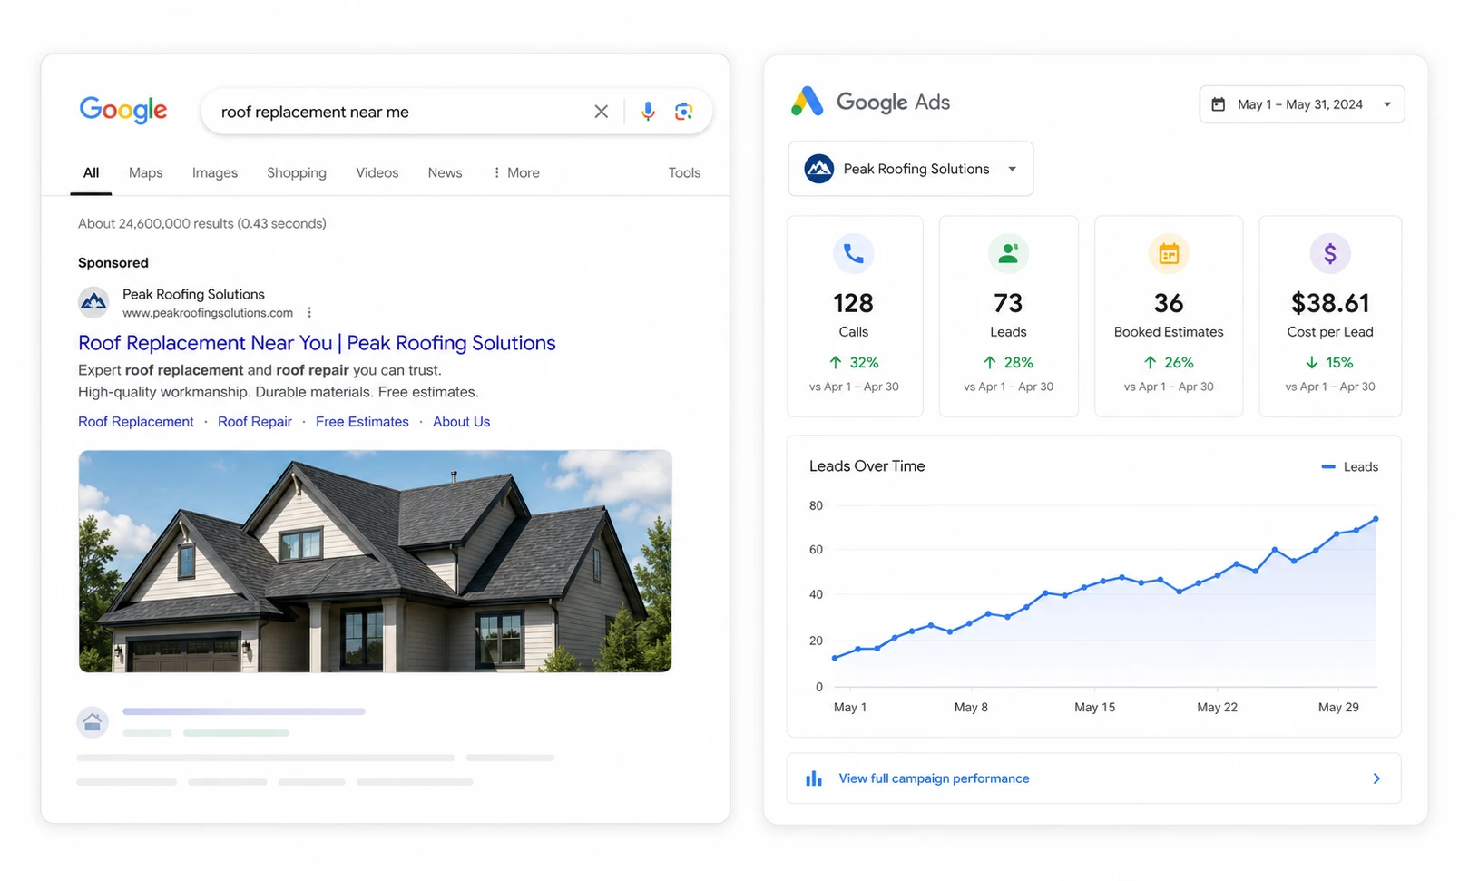
Task: Click the Sponsored label
Action: (113, 263)
